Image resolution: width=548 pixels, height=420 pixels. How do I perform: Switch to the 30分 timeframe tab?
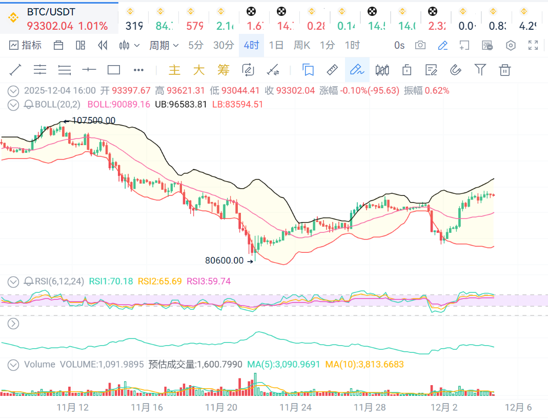click(x=224, y=46)
